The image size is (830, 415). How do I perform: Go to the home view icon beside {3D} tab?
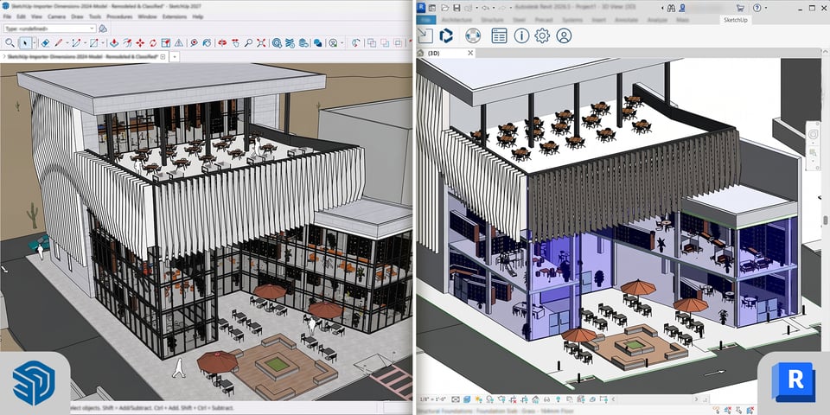pyautogui.click(x=421, y=53)
